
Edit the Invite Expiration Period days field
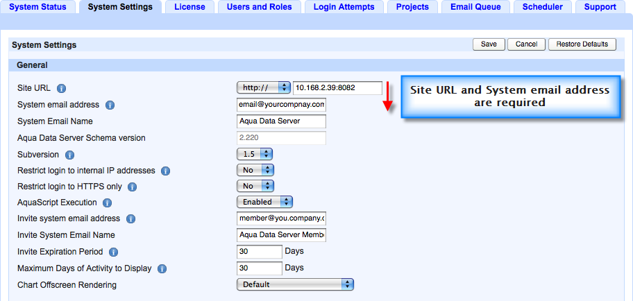260,251
